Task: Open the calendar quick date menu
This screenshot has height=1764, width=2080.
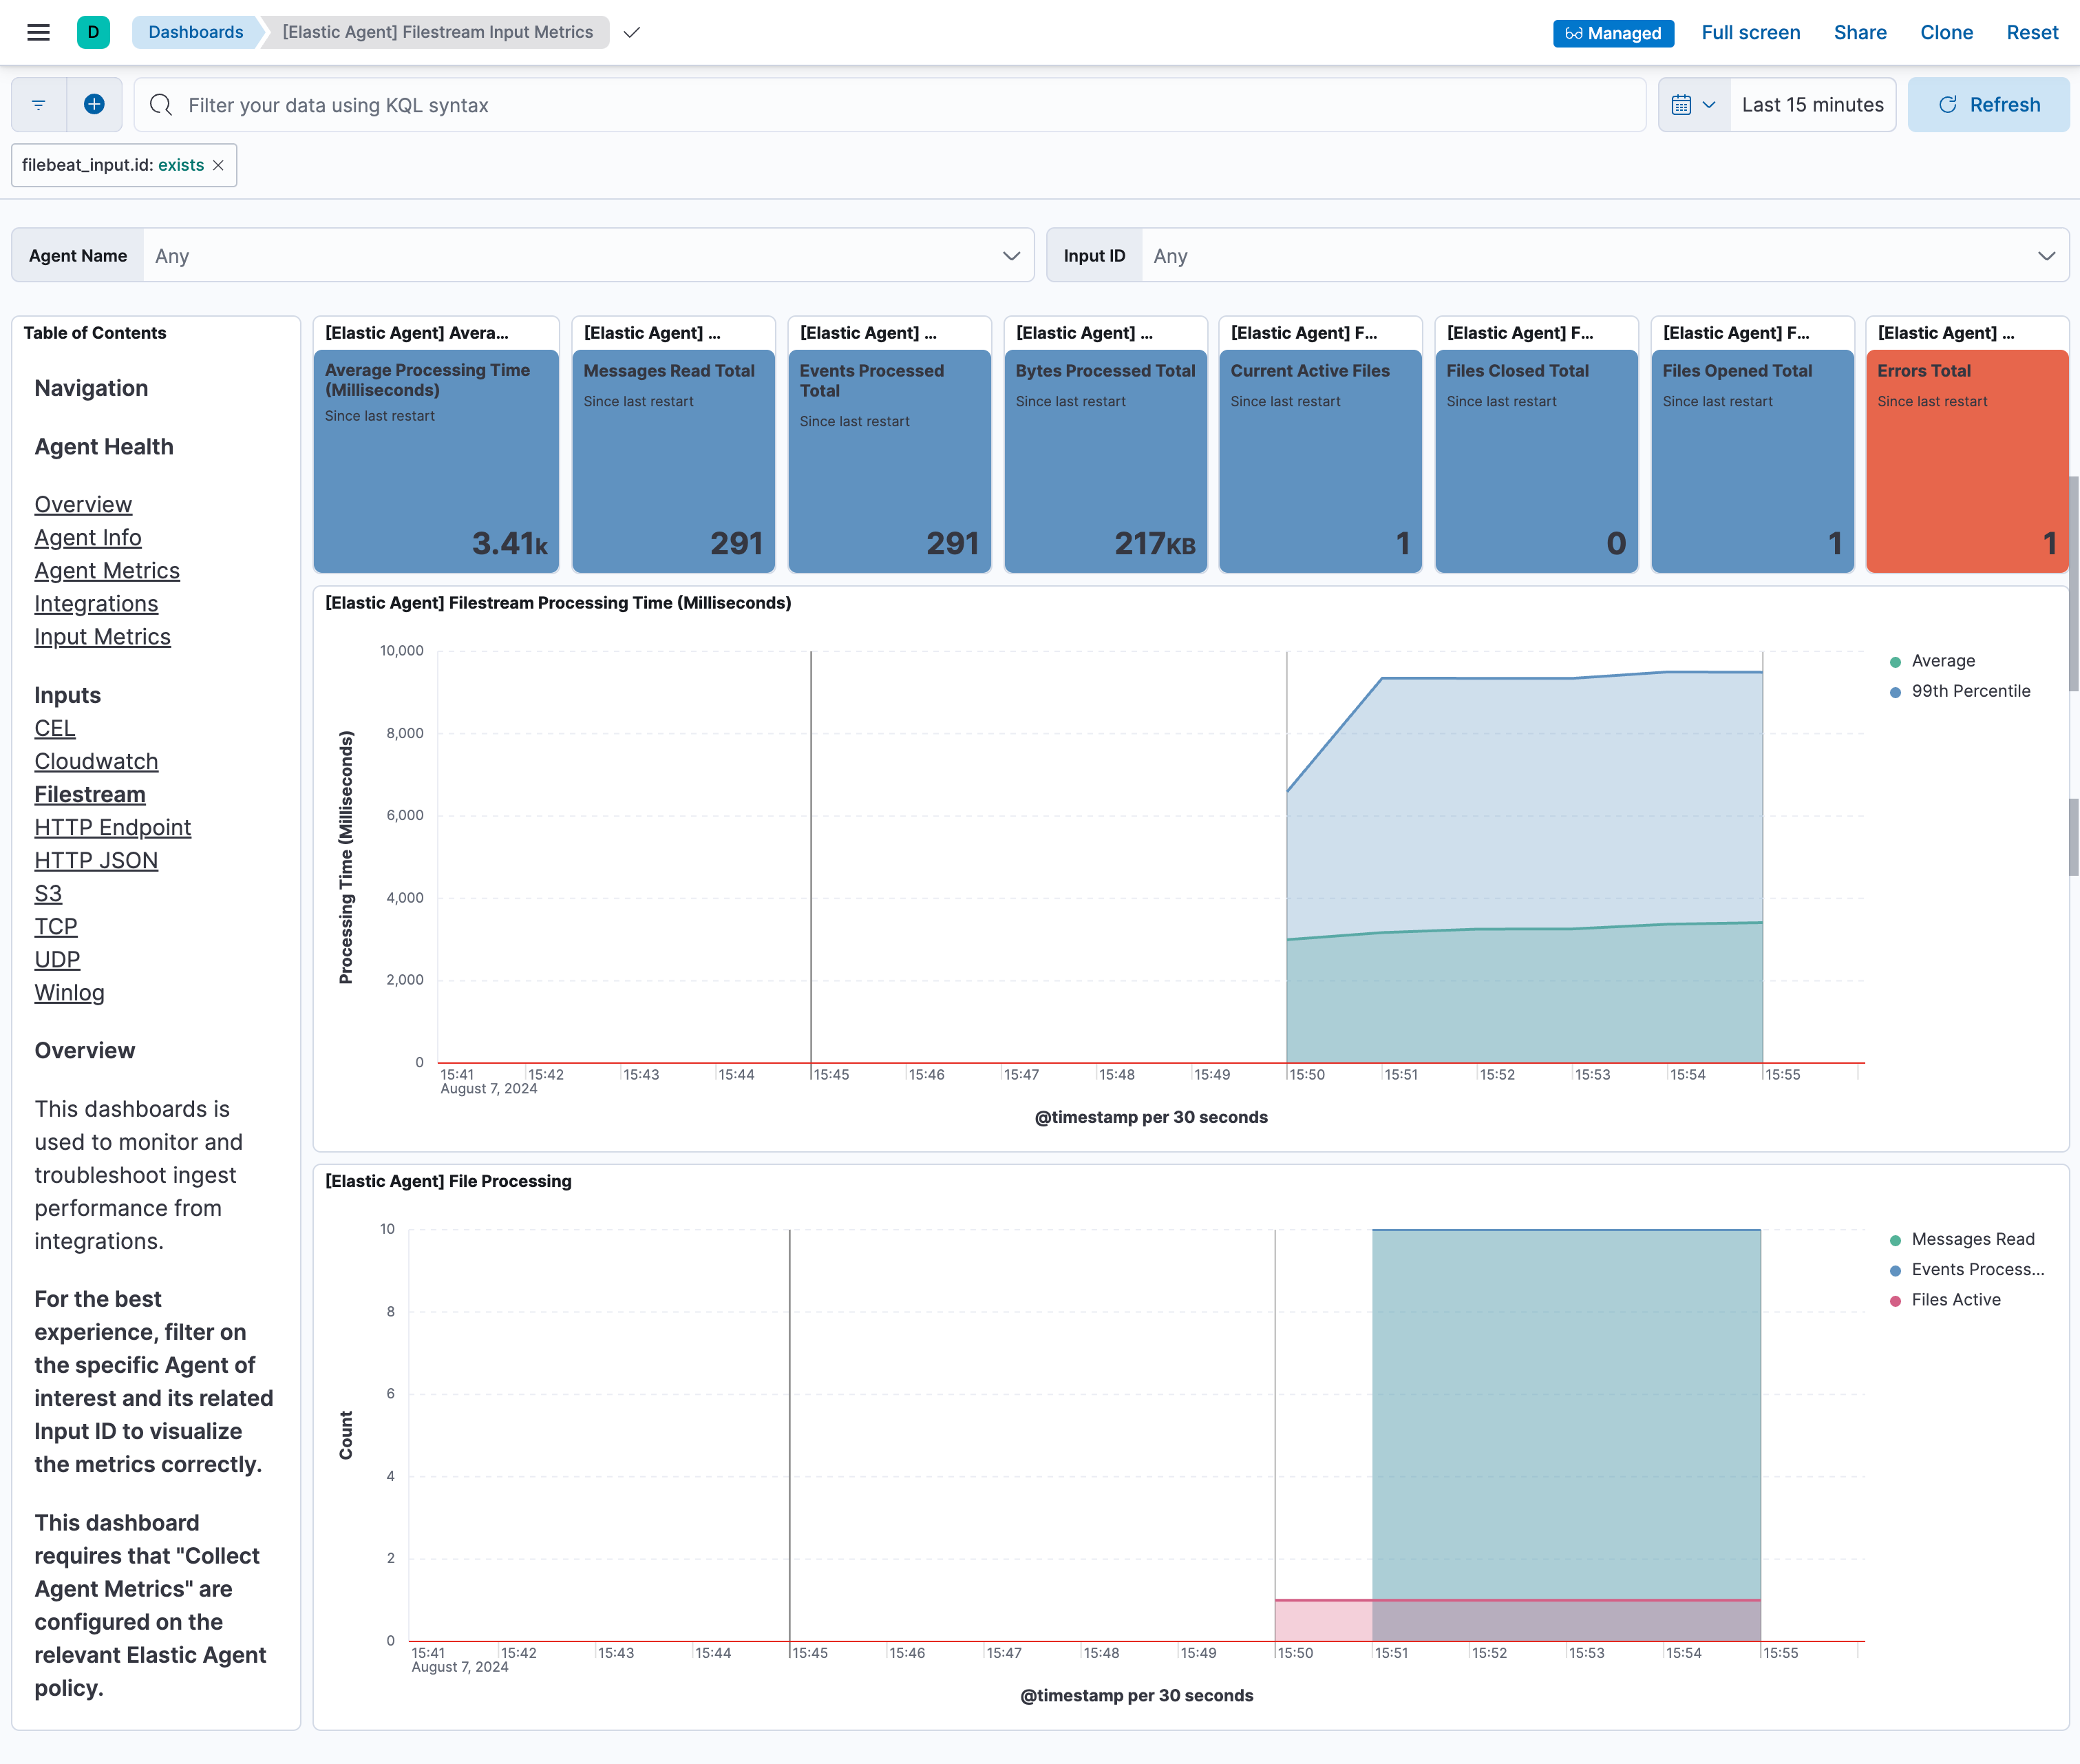Action: click(x=1693, y=105)
